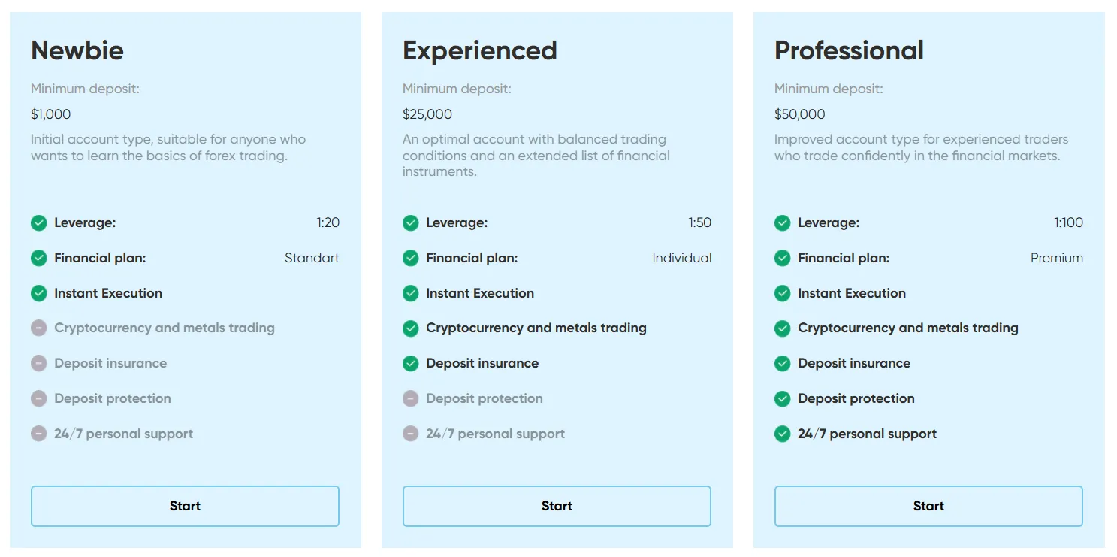This screenshot has width=1117, height=557.
Task: Click the $50,000 minimum deposit amount
Action: tap(800, 114)
